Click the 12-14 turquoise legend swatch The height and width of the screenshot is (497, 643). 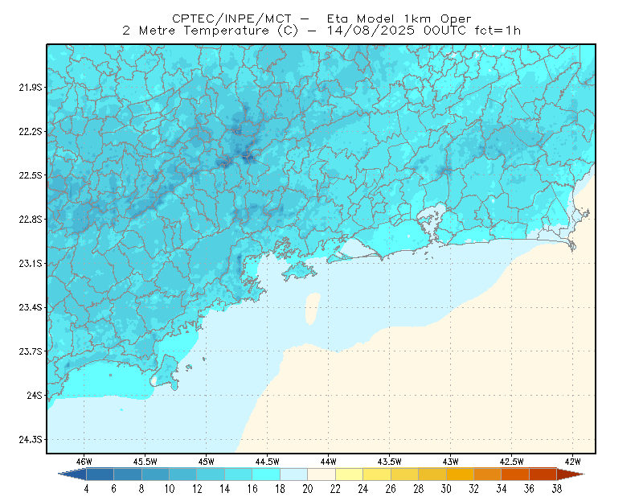[211, 474]
